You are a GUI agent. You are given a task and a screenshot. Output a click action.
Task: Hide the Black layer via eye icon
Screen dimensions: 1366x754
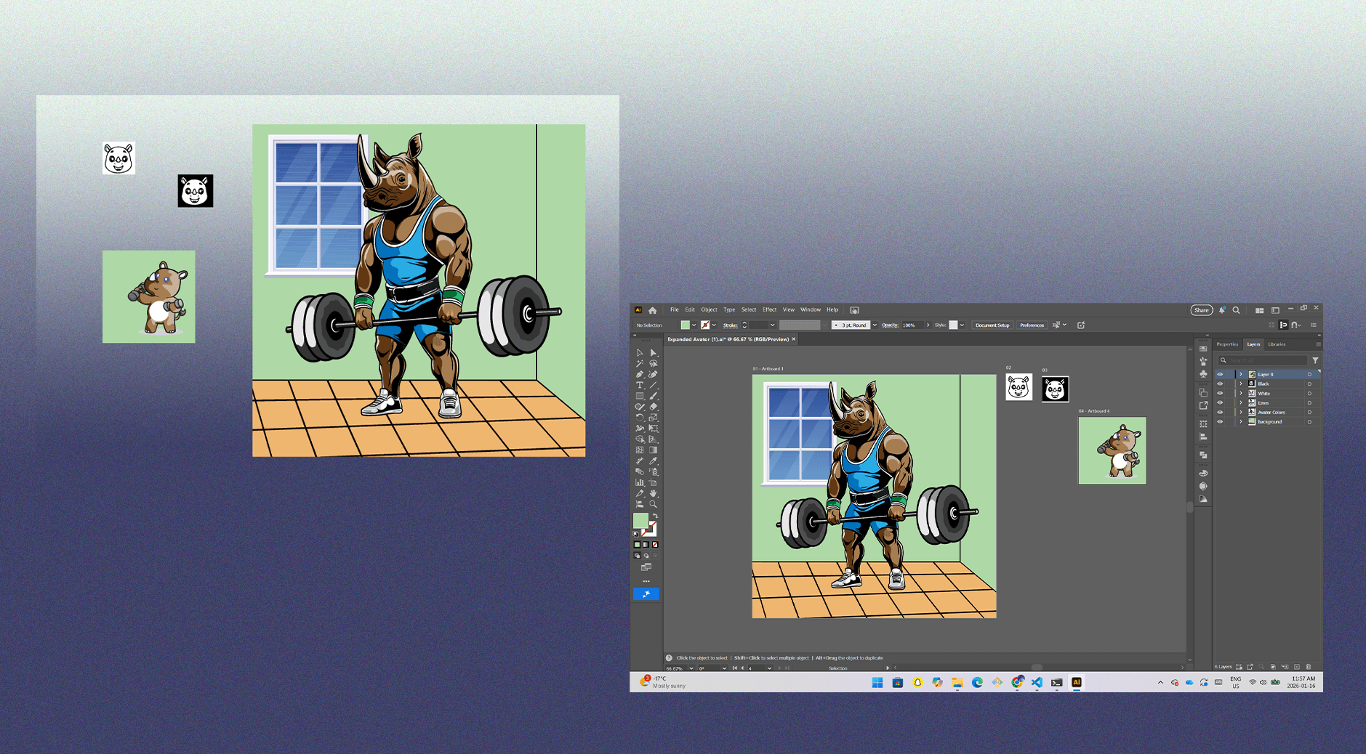coord(1220,384)
